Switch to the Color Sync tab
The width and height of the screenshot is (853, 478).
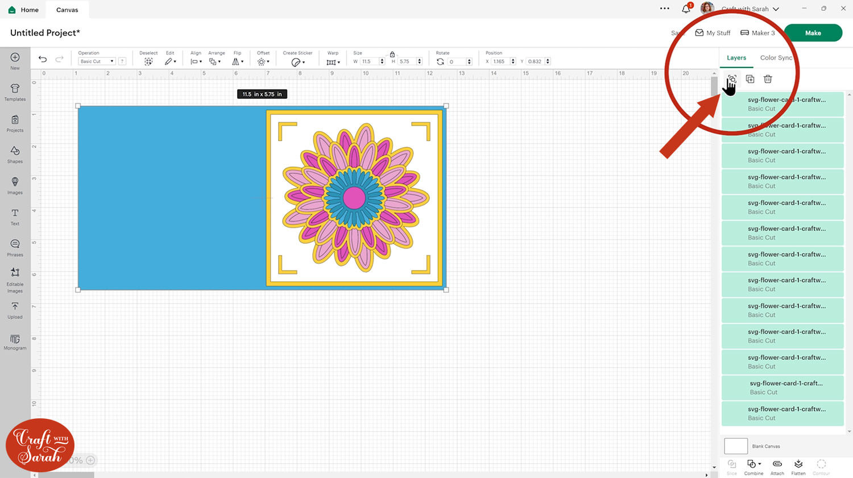tap(776, 58)
